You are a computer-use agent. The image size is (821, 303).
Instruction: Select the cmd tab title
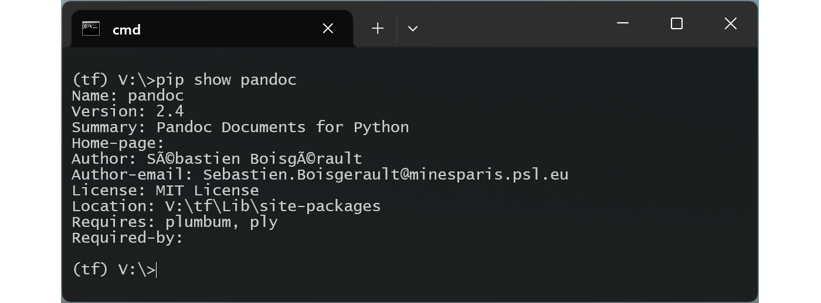[127, 30]
